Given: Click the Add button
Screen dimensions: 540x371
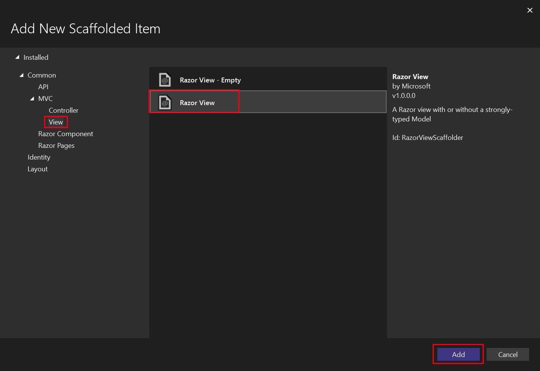Looking at the screenshot, I should [458, 354].
